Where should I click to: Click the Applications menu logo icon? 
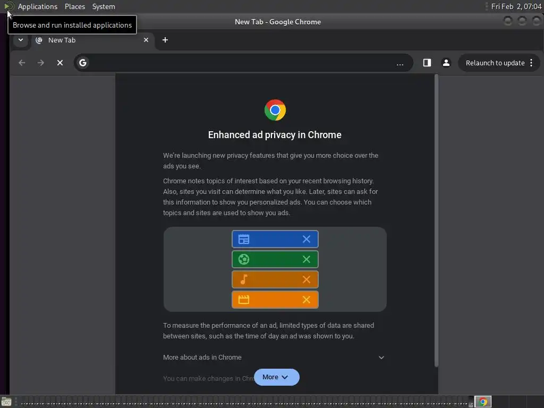8,6
